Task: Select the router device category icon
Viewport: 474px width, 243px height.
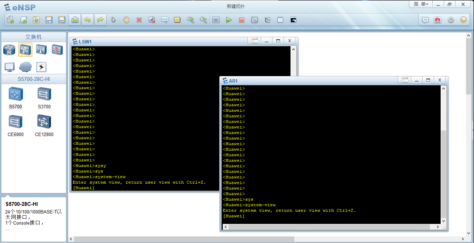Action: tap(9, 50)
